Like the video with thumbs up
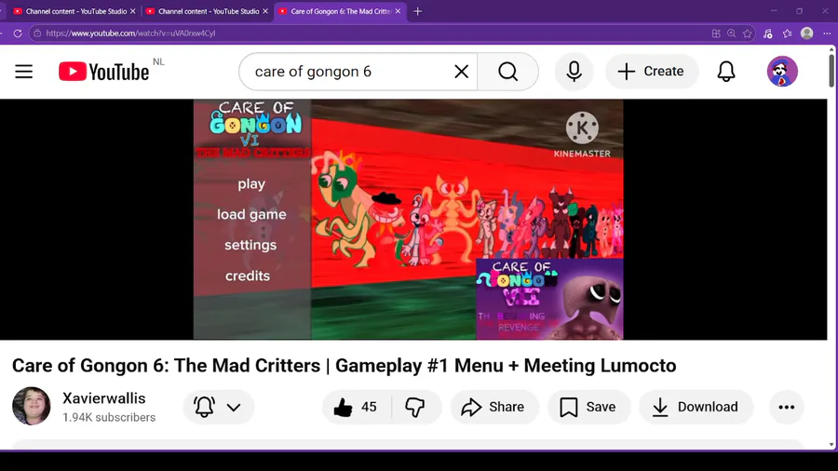The image size is (838, 471). (357, 407)
